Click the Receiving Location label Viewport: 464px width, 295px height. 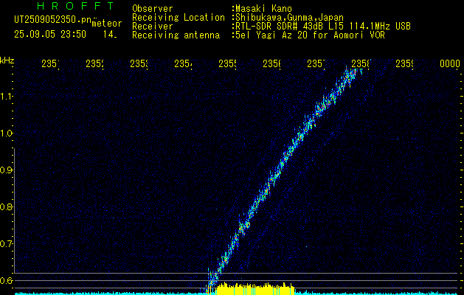tap(179, 18)
